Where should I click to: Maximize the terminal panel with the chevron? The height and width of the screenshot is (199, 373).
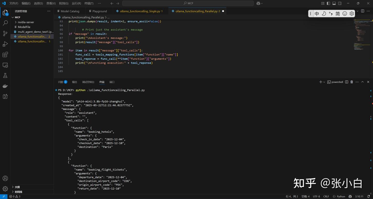click(362, 82)
